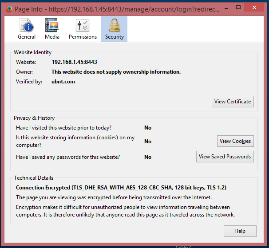The height and width of the screenshot is (248, 269).
Task: Open the General tab icon
Action: pos(27,25)
